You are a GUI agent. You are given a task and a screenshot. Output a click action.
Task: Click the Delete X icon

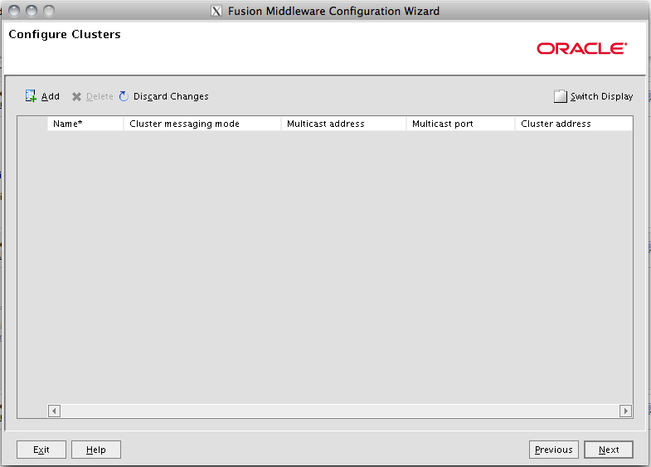pos(76,97)
